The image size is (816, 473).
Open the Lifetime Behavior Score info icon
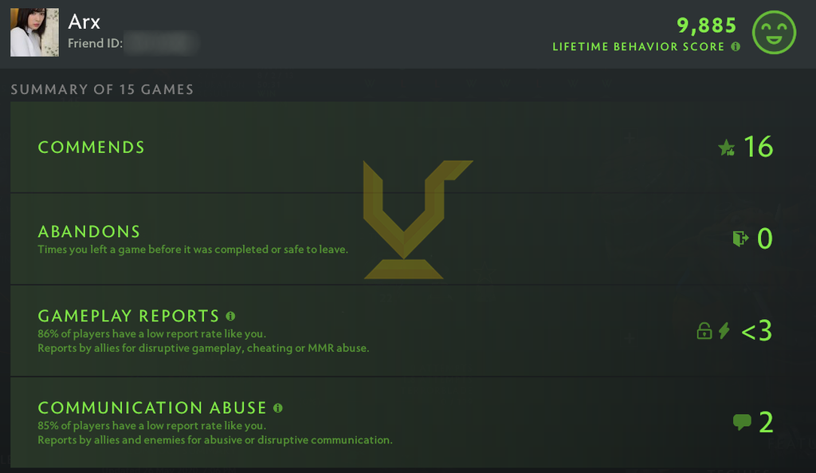[736, 47]
